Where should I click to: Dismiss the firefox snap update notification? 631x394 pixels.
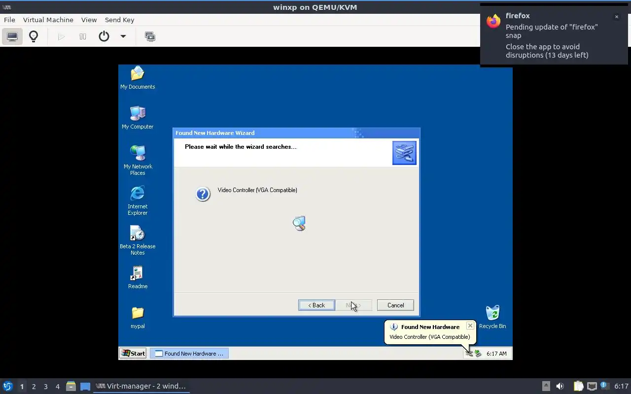(616, 17)
